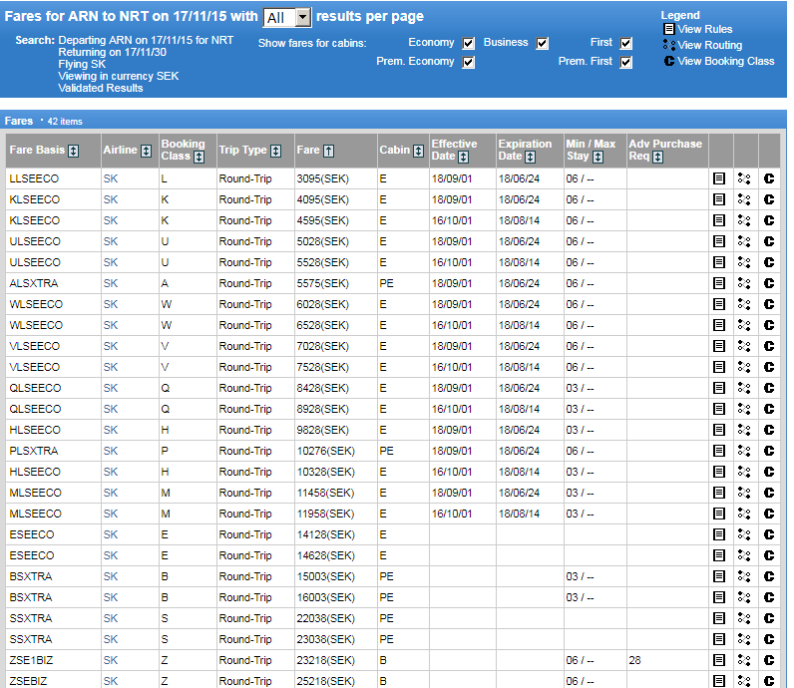
Task: Sort by the Trip Type column icon
Action: [276, 151]
